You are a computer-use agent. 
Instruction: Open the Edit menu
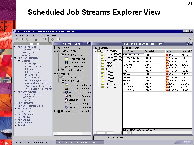coord(27,35)
